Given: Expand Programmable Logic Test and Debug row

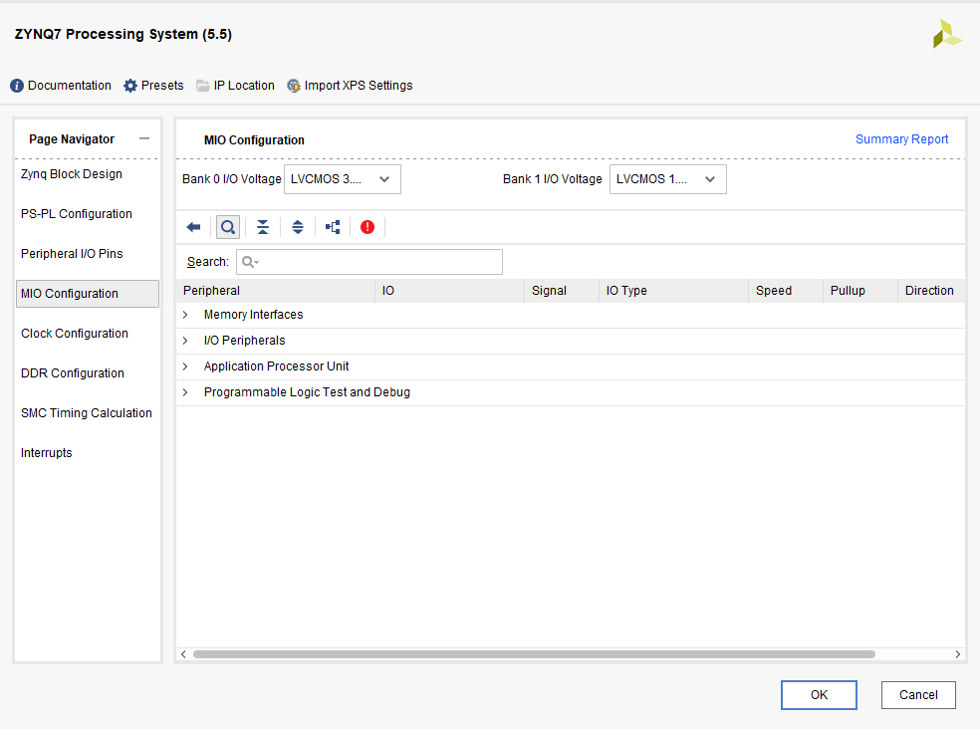Looking at the screenshot, I should [x=185, y=392].
